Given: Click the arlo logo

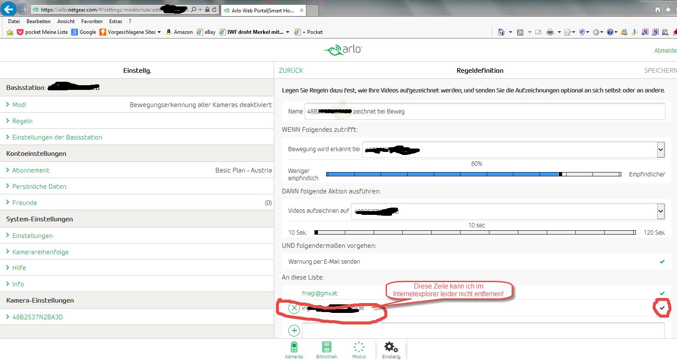Looking at the screenshot, I should tap(343, 50).
